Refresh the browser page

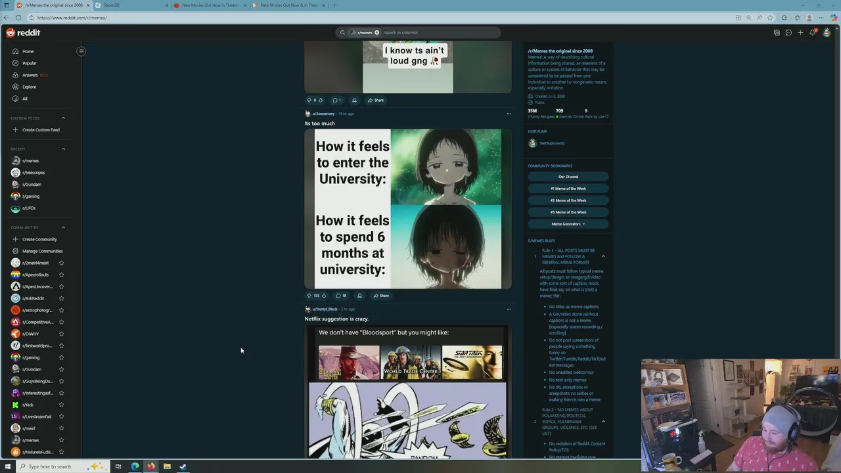click(18, 18)
